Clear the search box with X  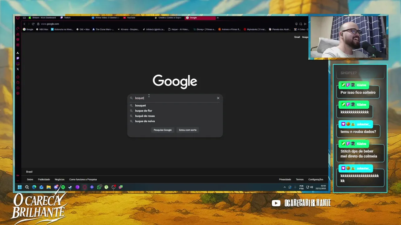coord(218,98)
